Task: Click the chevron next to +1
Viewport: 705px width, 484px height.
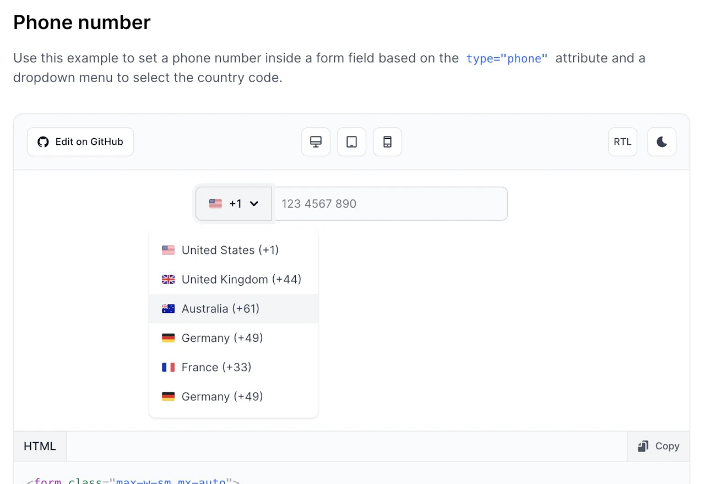Action: point(253,203)
